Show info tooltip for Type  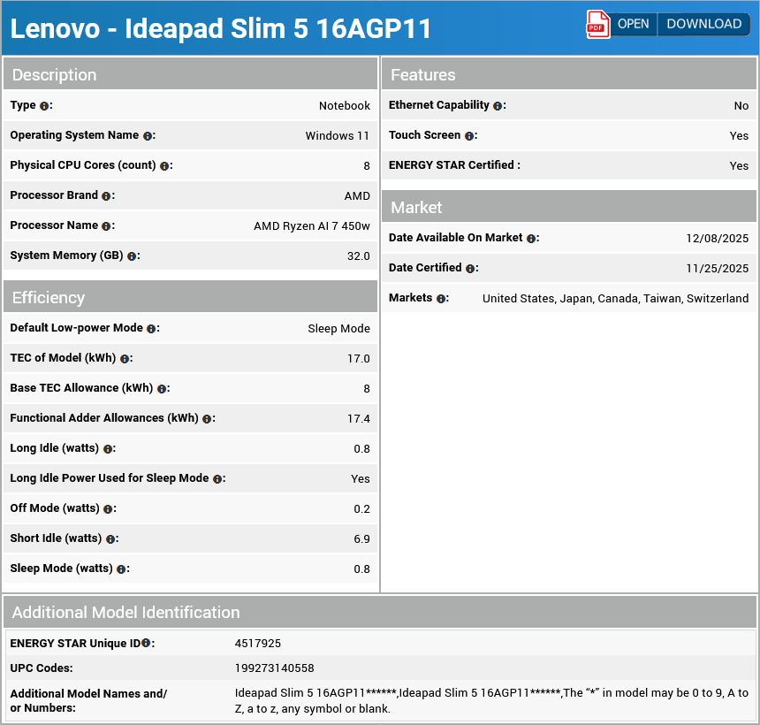point(44,106)
